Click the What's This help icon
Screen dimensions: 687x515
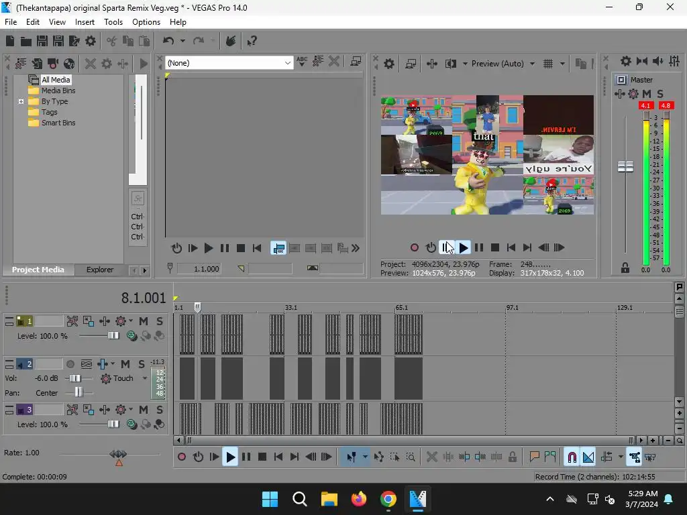[x=252, y=41]
